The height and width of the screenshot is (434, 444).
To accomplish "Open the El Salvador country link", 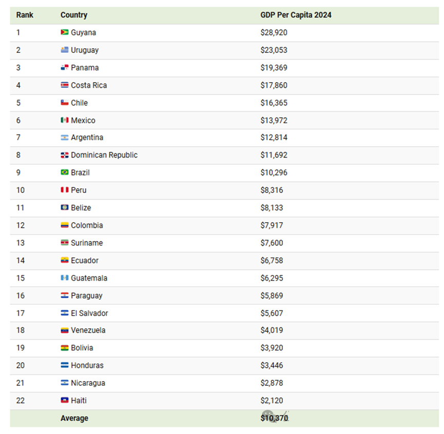I will pyautogui.click(x=89, y=313).
